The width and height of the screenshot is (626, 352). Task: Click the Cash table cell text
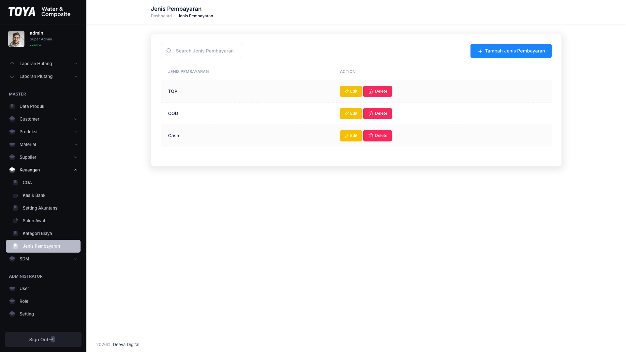173,136
